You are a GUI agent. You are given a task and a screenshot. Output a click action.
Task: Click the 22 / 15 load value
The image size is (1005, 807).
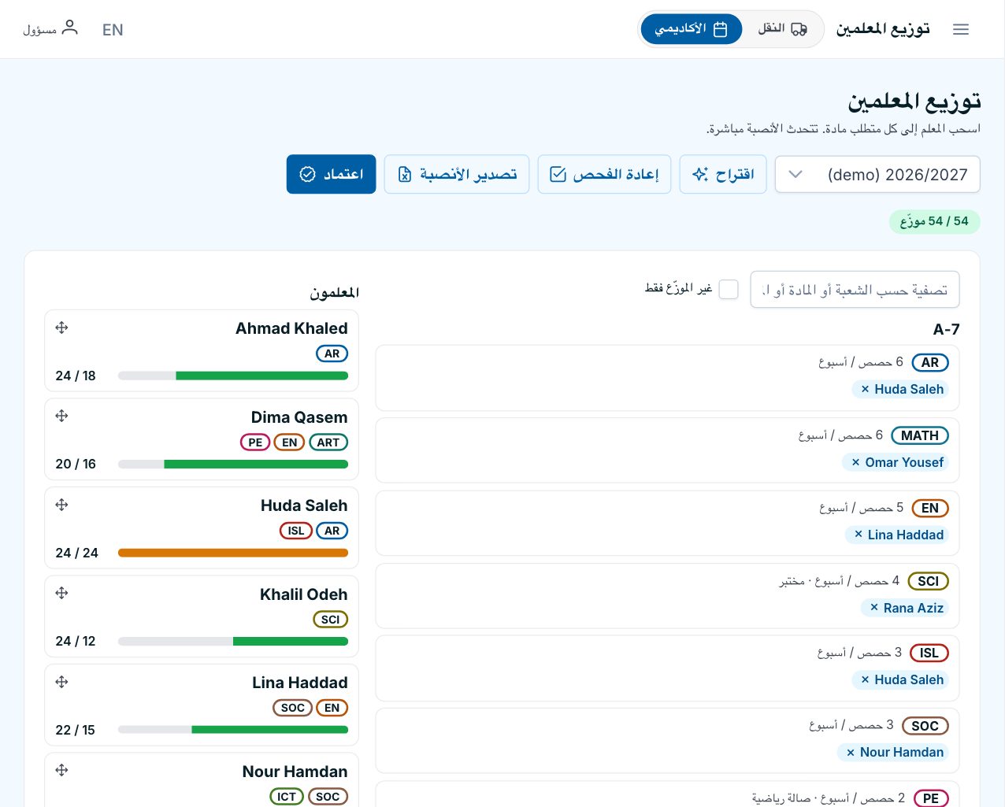(x=75, y=730)
